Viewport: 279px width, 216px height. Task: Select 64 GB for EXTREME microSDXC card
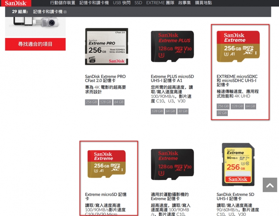click(251, 106)
